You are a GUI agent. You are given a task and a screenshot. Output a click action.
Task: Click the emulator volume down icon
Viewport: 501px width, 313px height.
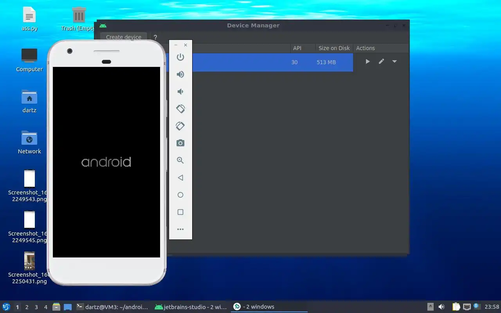pos(180,92)
